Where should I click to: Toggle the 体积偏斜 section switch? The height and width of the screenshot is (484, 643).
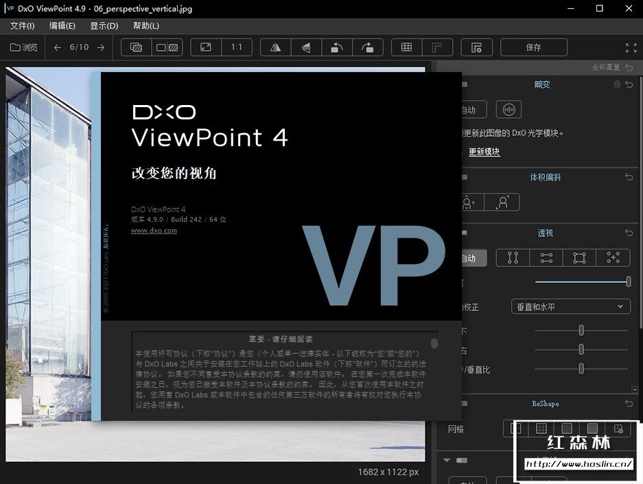[x=465, y=177]
